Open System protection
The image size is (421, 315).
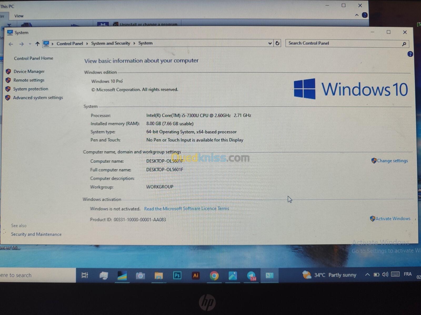[x=31, y=89]
